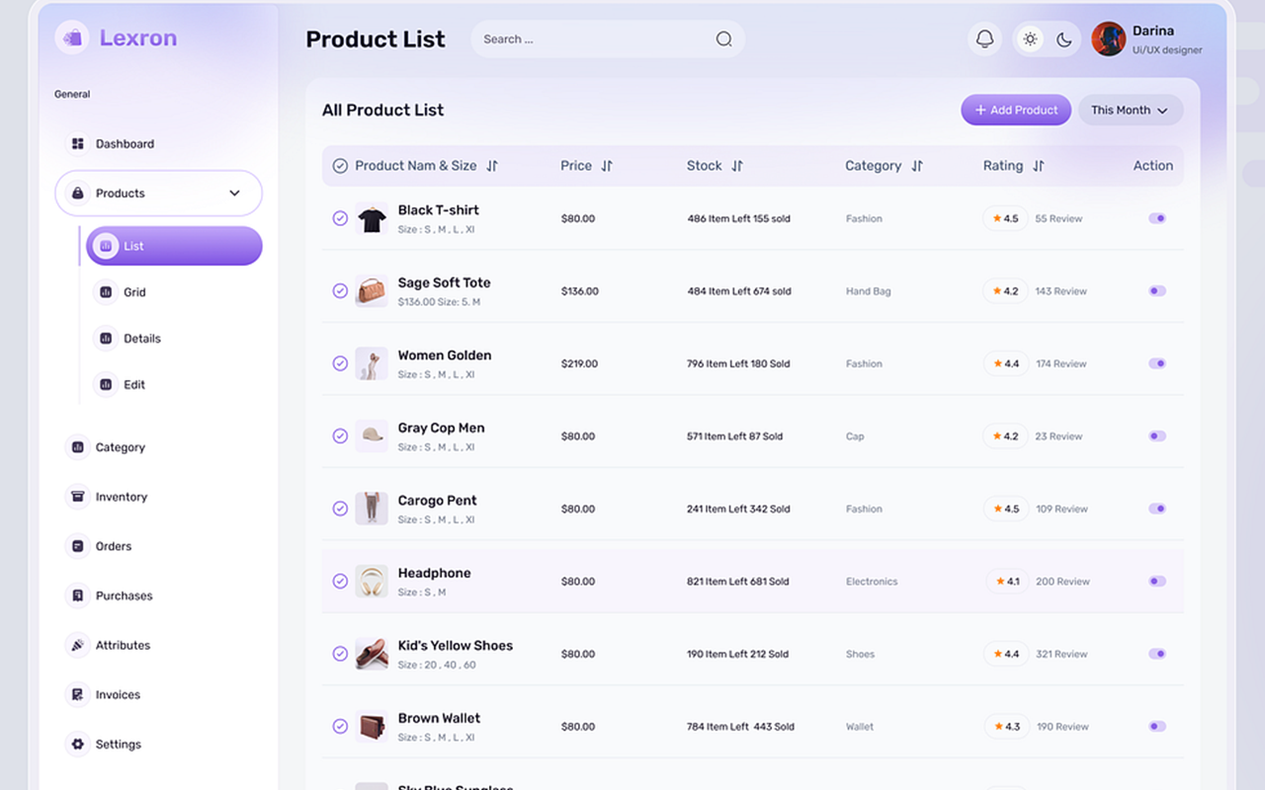Screen dimensions: 1265x790
Task: Open the This Month dropdown
Action: (1130, 111)
